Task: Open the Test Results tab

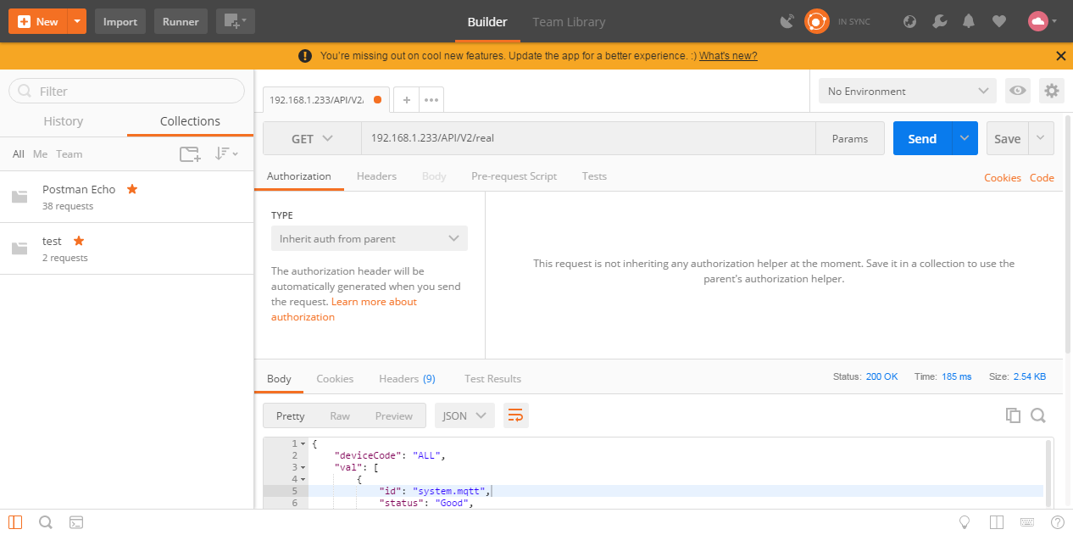Action: [492, 379]
